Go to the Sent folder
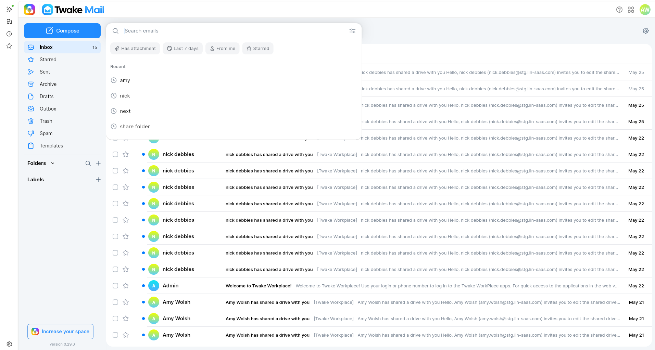The height and width of the screenshot is (350, 655). pos(62,72)
